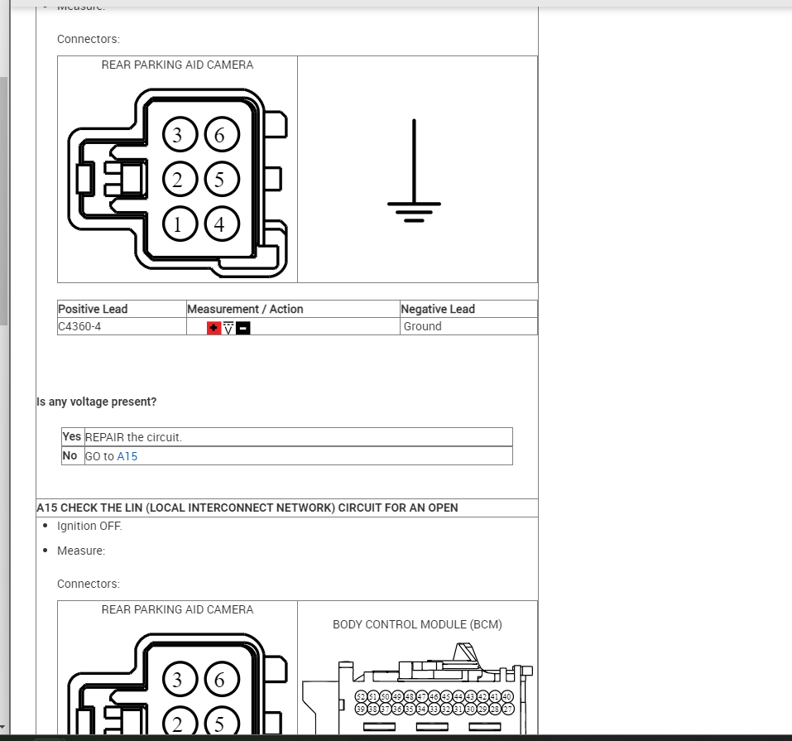Screen dimensions: 792x741
Task: Click the Yes answer cell
Action: pyautogui.click(x=73, y=436)
